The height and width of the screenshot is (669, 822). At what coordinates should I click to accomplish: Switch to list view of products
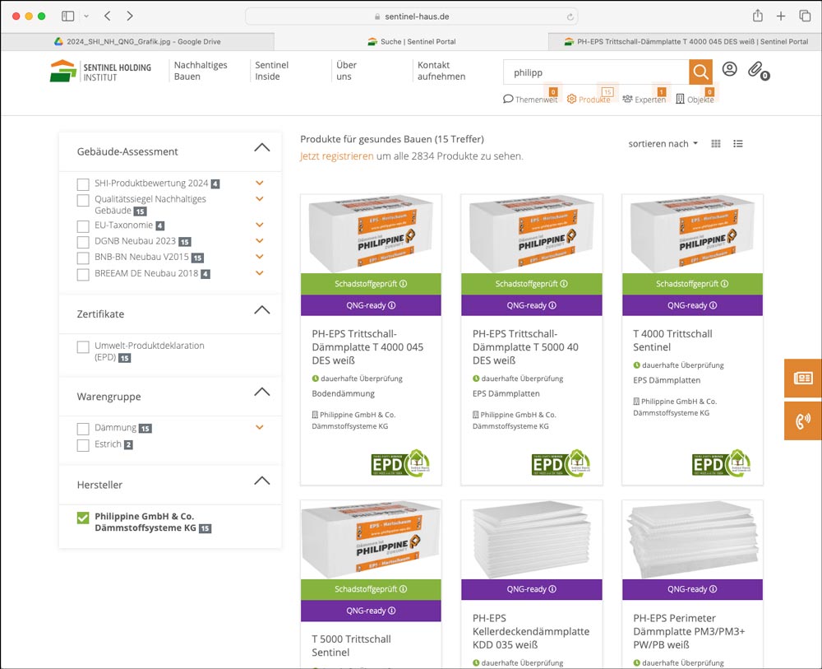click(x=738, y=144)
